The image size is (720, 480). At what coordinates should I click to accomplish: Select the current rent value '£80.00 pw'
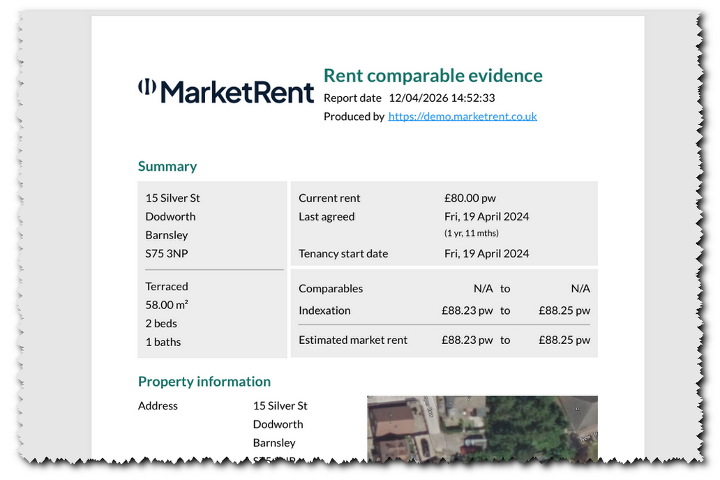click(x=470, y=198)
